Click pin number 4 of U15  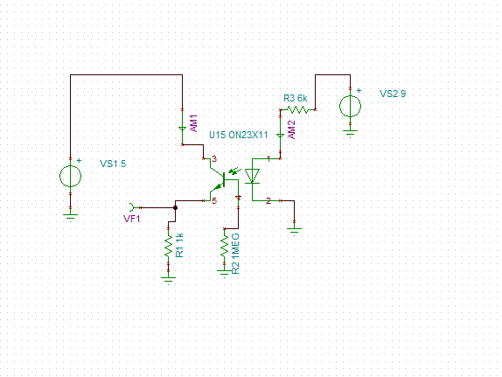tap(238, 198)
